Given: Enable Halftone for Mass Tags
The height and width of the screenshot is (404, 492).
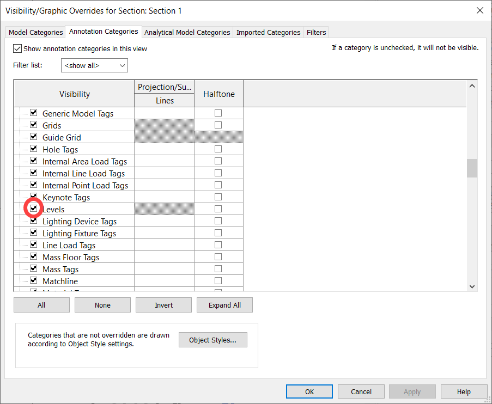Looking at the screenshot, I should [x=218, y=269].
